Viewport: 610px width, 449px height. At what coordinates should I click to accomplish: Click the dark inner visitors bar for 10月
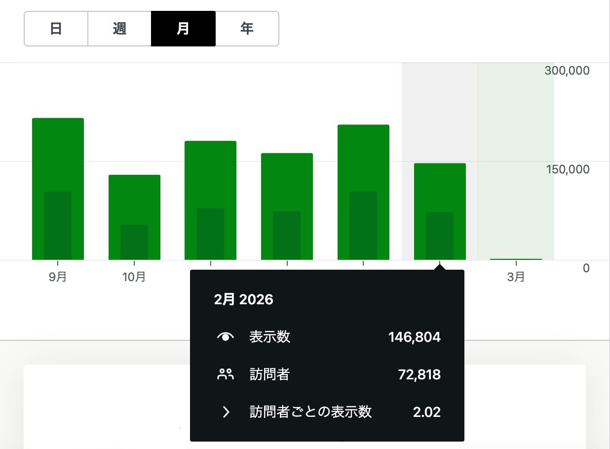tap(134, 242)
